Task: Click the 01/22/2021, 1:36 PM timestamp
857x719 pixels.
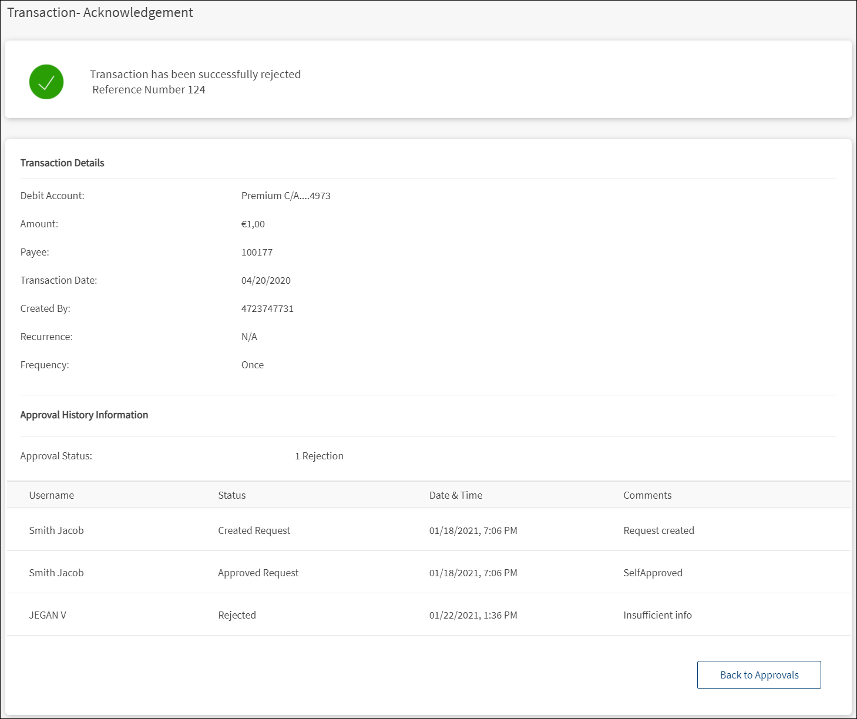Action: tap(473, 615)
